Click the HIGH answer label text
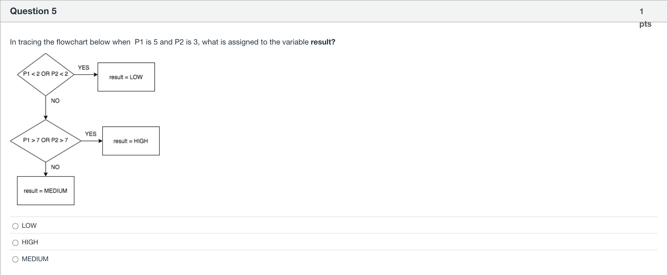This screenshot has height=275, width=667. click(x=30, y=242)
